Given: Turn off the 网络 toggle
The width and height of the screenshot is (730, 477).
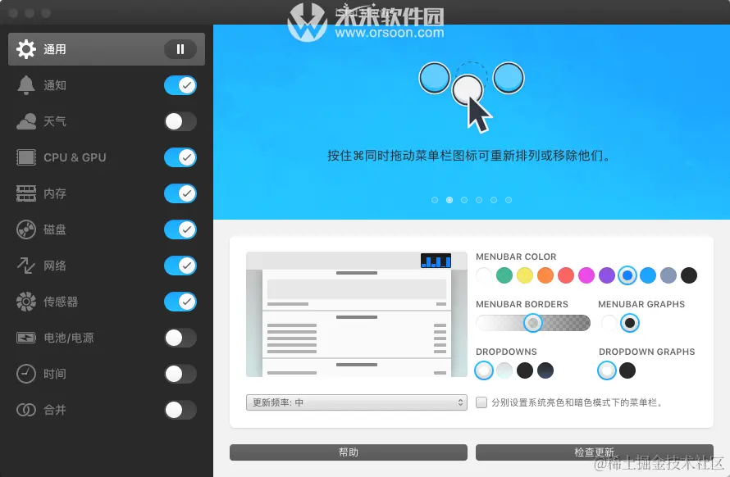Looking at the screenshot, I should 180,266.
